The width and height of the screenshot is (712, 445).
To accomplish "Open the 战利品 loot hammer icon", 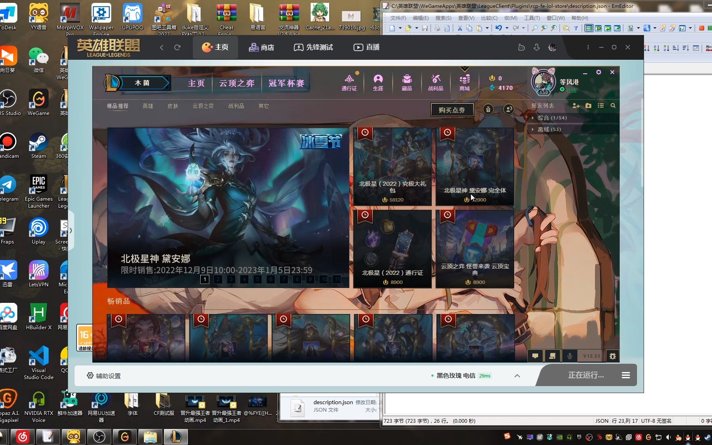I will coord(436,82).
